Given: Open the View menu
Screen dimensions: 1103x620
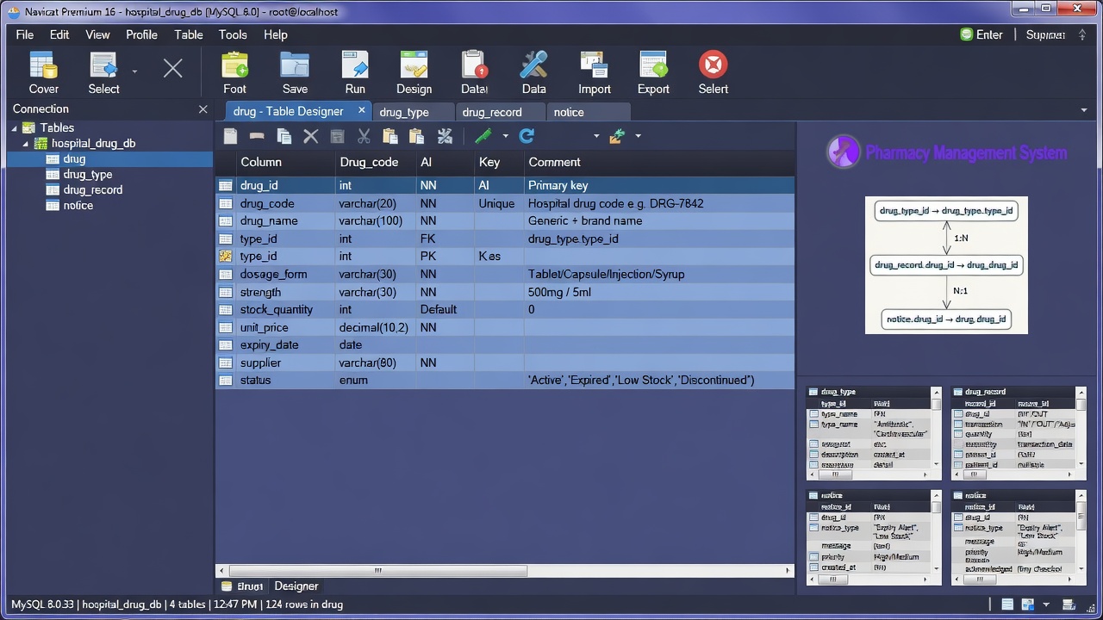Looking at the screenshot, I should [x=97, y=34].
